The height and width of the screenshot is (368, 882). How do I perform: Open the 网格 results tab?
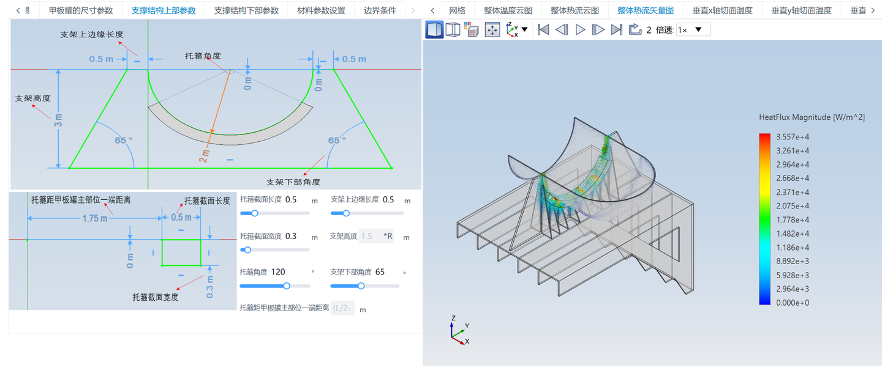click(x=457, y=10)
